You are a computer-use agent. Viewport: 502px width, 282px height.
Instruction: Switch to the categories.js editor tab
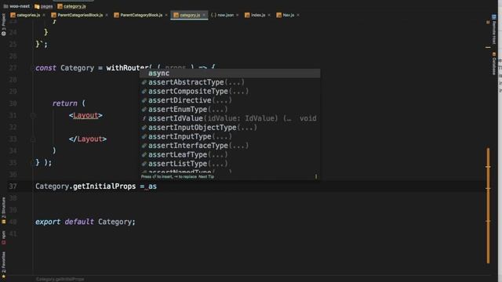[x=25, y=15]
